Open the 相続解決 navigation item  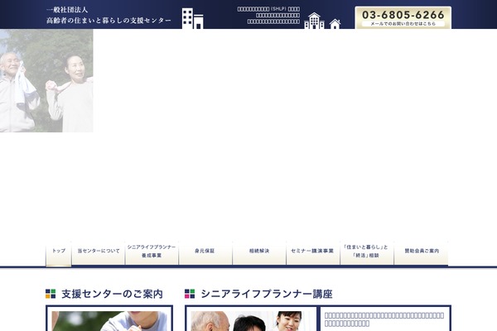click(x=259, y=252)
